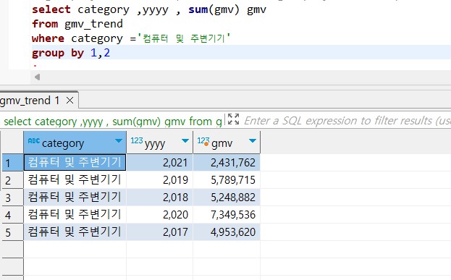This screenshot has height=280, width=451.
Task: Click the yyyy cell showing 2,021
Action: 160,163
